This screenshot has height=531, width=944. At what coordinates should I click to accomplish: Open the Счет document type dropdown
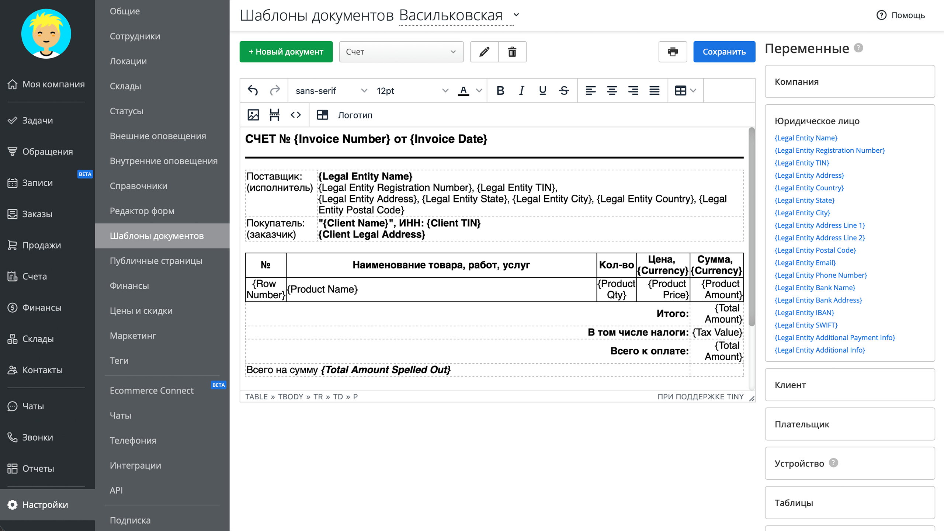[401, 52]
